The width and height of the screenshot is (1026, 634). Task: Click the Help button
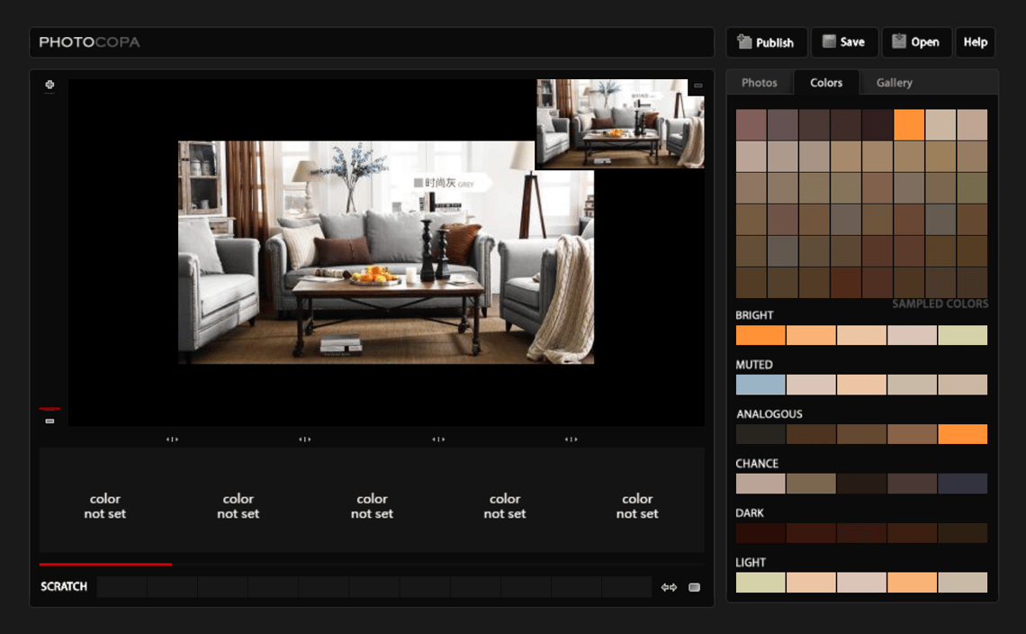975,41
